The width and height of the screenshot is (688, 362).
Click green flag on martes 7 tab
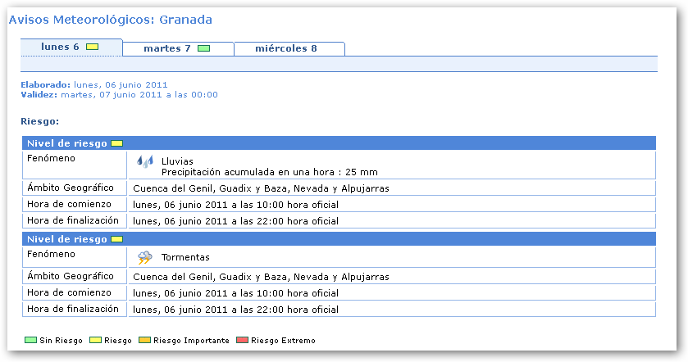[x=203, y=49]
